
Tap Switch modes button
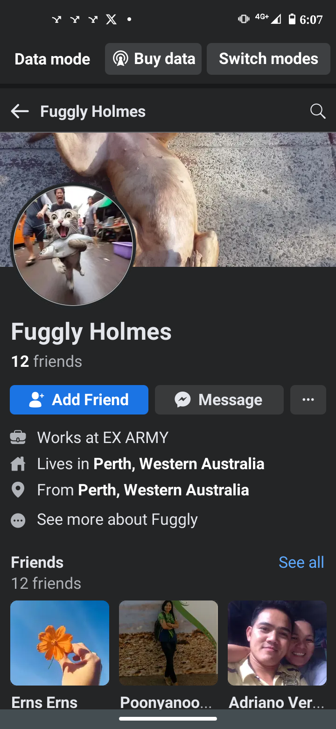tap(268, 59)
